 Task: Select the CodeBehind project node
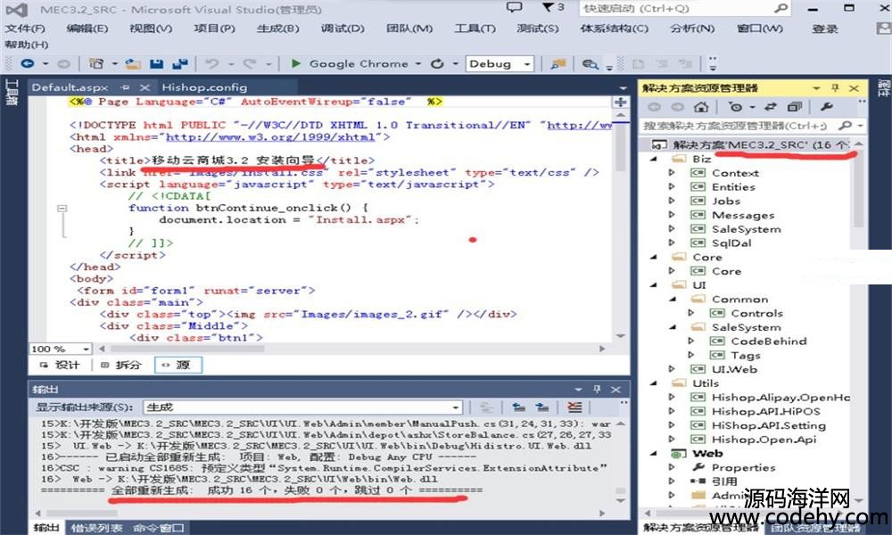[x=768, y=341]
